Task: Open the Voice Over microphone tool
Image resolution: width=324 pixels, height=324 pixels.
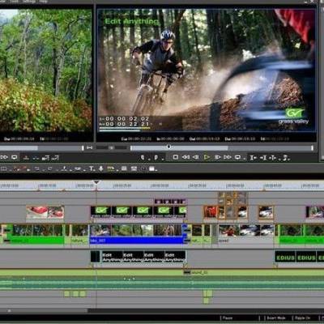Action: point(100,168)
